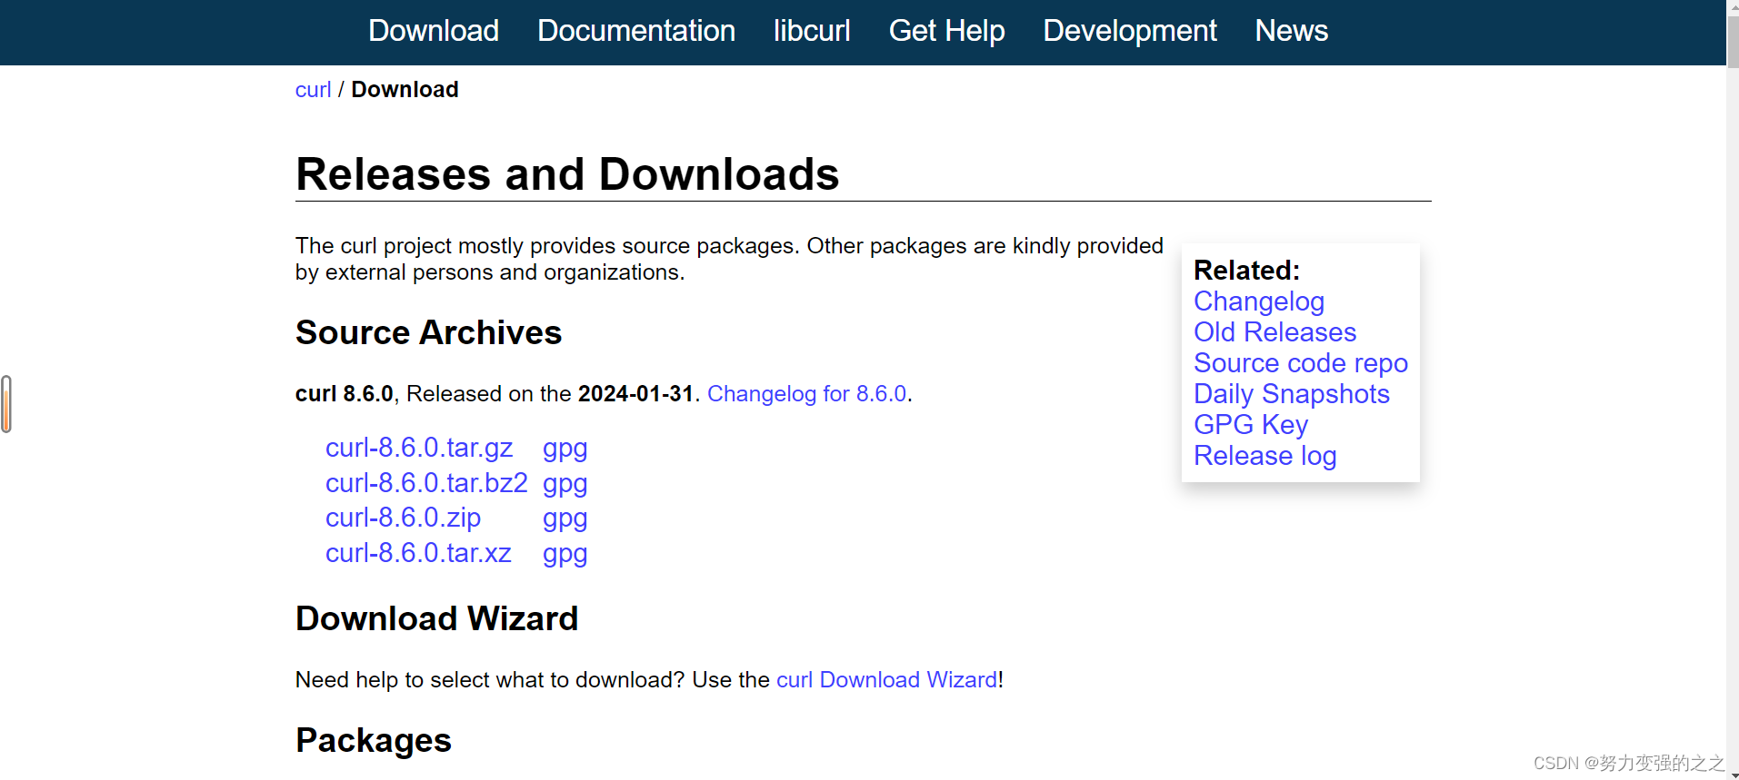Viewport: 1739px width, 780px height.
Task: Click the Source Archives heading
Action: click(x=428, y=332)
